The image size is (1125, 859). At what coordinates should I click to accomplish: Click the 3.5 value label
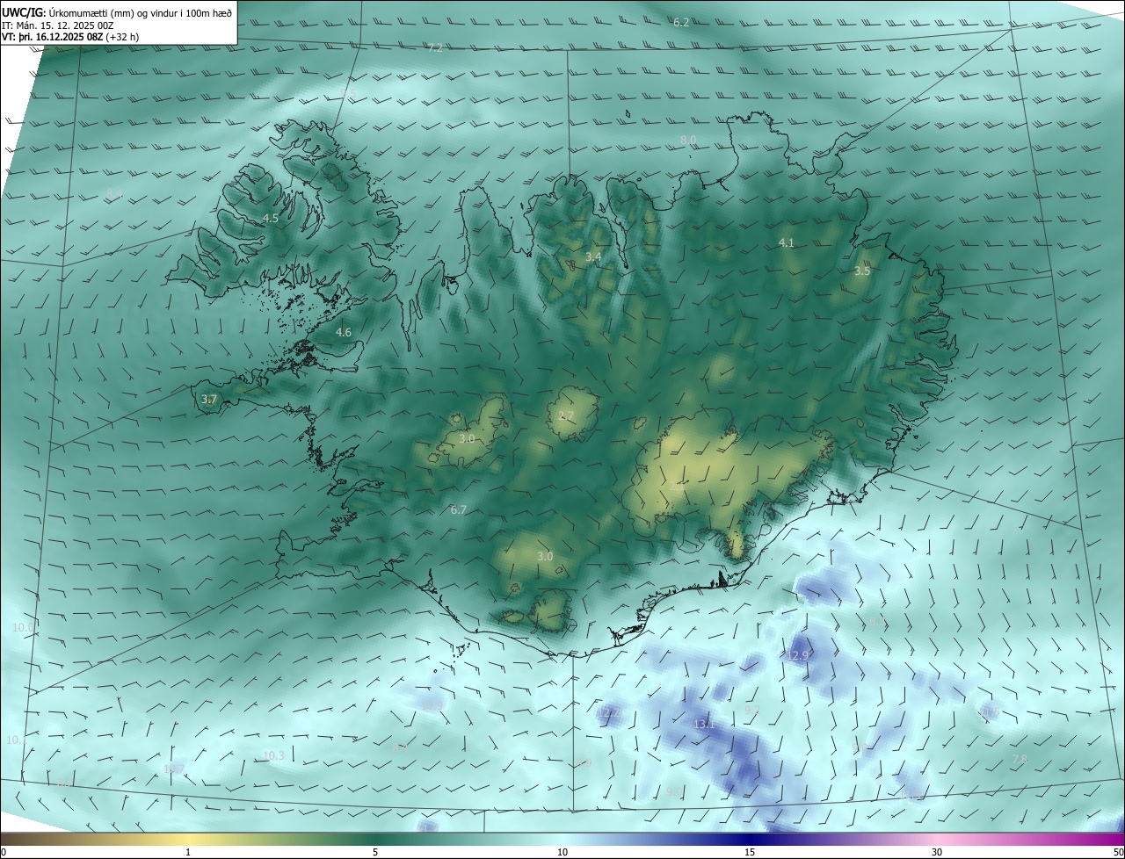862,271
